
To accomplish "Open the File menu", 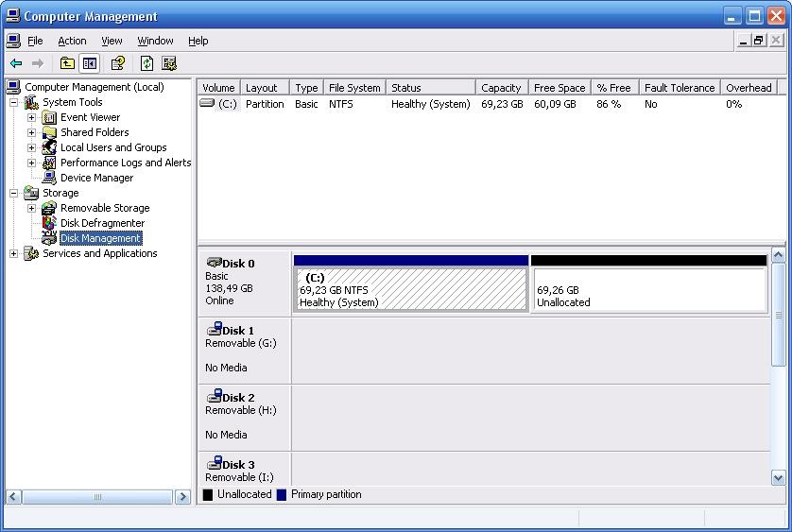I will pyautogui.click(x=35, y=41).
